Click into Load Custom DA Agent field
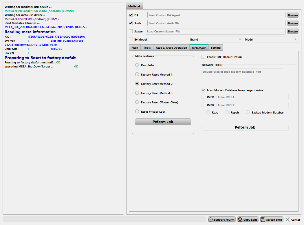304x225 pixels. [216, 15]
